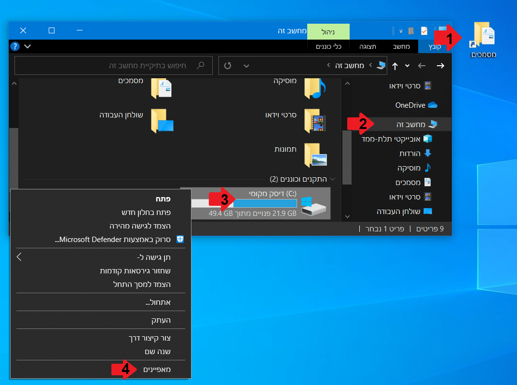Collapse the התקנים וכוננים group
517x385 pixels.
click(x=333, y=179)
